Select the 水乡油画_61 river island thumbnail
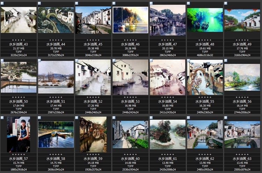This screenshot has height=173, width=262. tap(168, 134)
